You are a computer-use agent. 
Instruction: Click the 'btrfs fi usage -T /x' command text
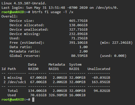pos(53,12)
